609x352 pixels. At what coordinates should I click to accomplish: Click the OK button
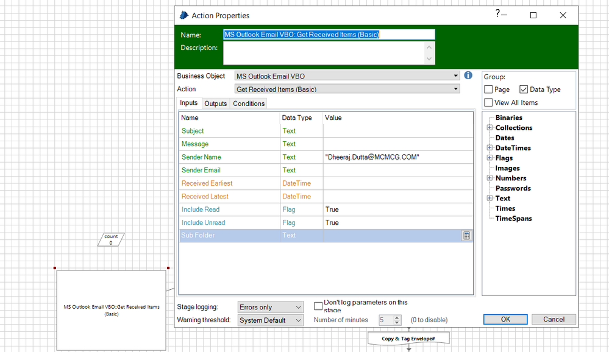tap(505, 319)
